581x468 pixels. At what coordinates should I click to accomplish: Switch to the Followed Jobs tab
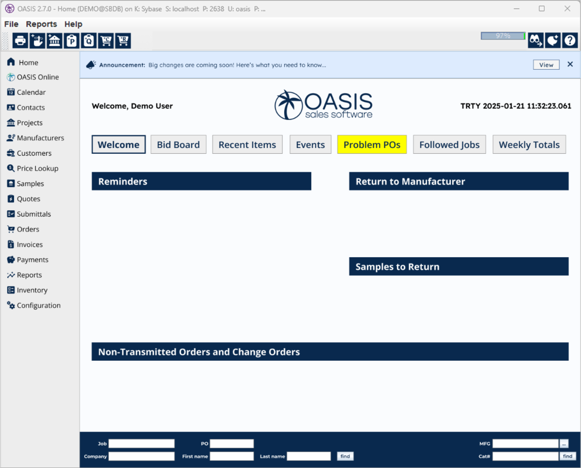449,145
